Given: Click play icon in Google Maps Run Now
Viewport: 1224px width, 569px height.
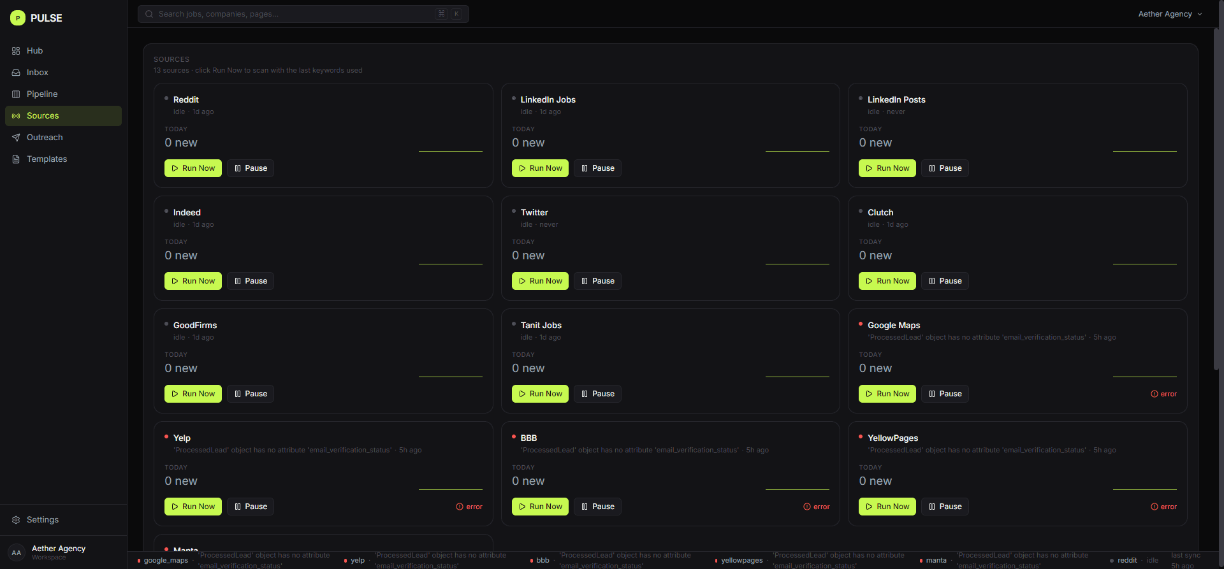Looking at the screenshot, I should [869, 394].
